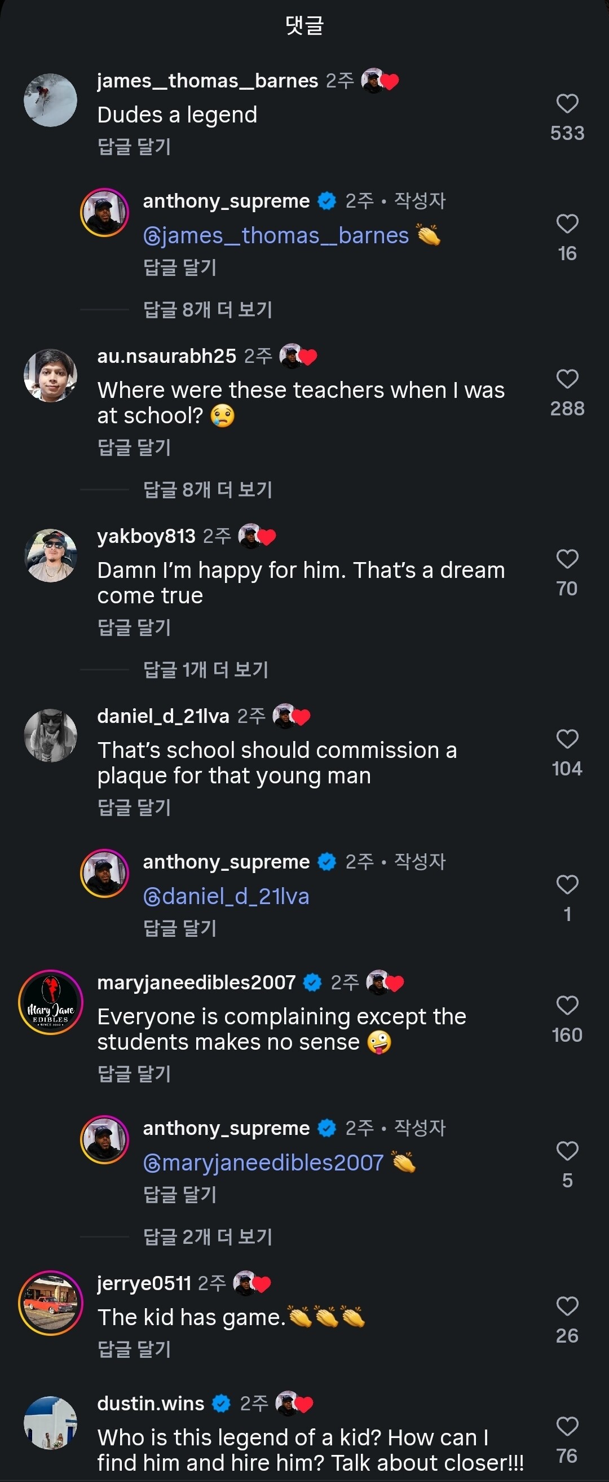Expand 8 more replies under james__thomas__barnes
The height and width of the screenshot is (1482, 609).
208,309
